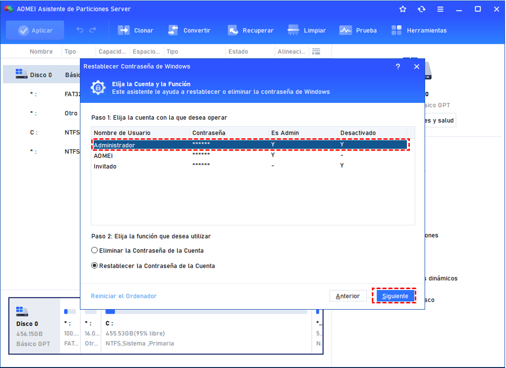Select the Administrador account row
Image resolution: width=506 pixels, height=368 pixels.
[251, 145]
